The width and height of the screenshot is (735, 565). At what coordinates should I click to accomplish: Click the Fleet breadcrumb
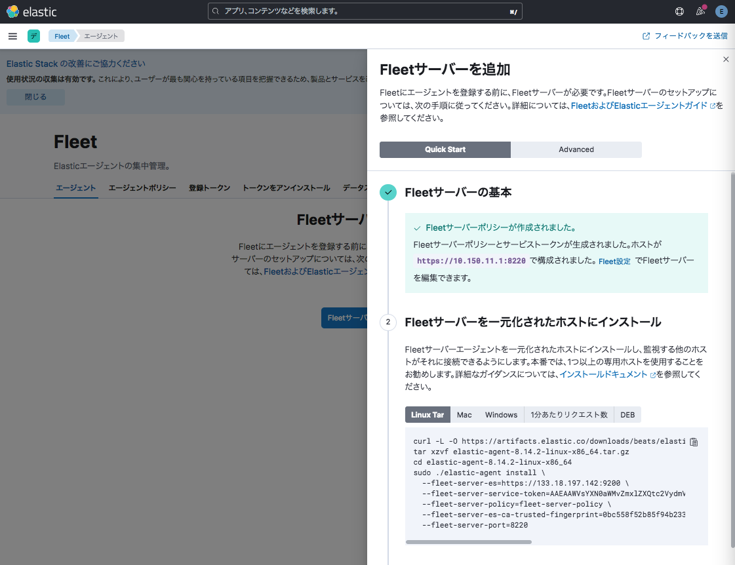point(62,36)
